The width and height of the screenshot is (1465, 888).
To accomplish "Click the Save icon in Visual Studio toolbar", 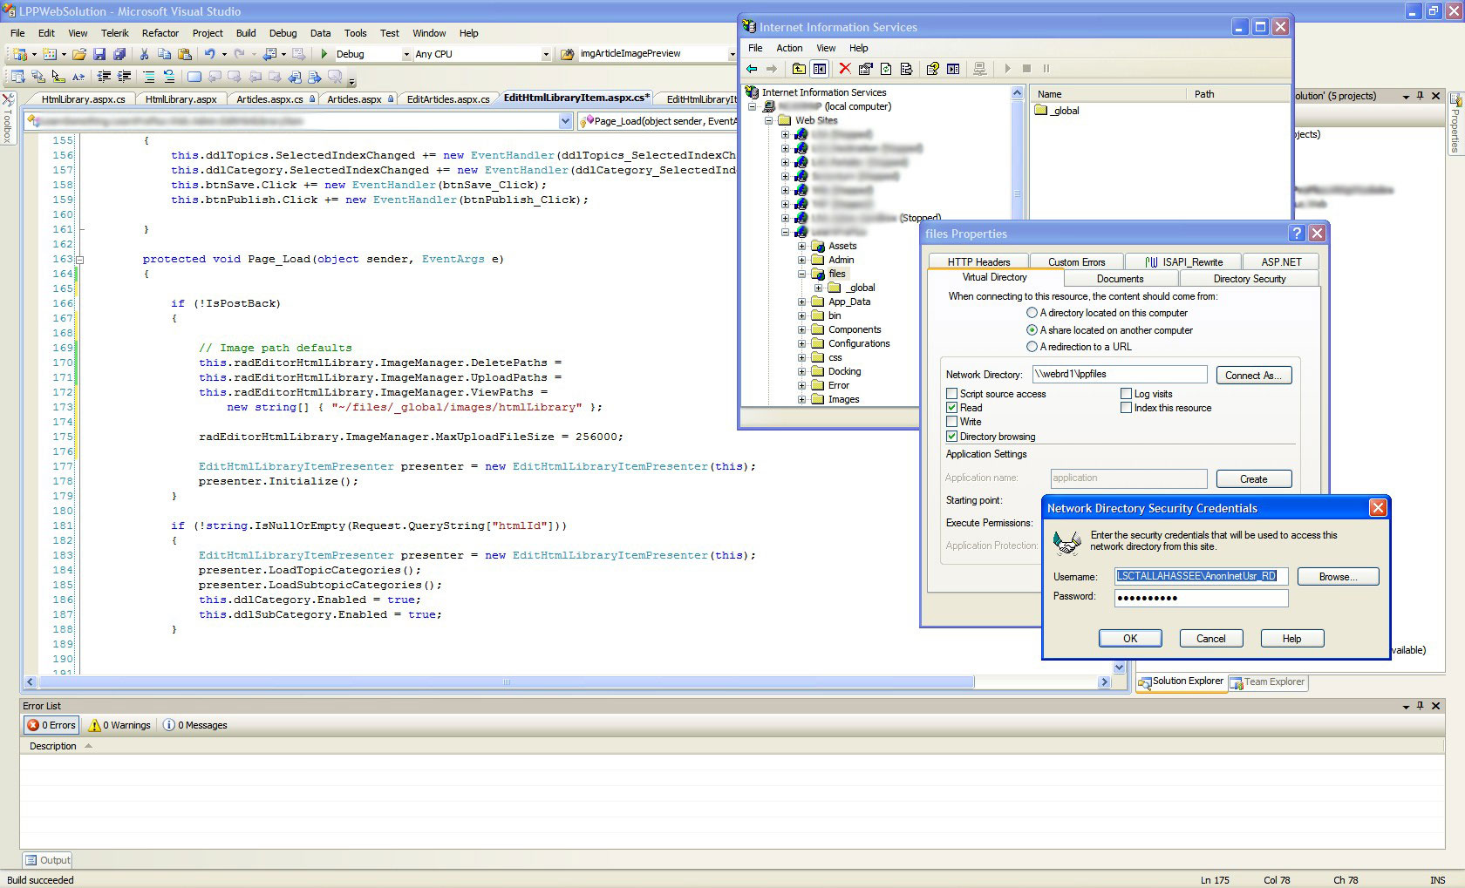I will [99, 54].
